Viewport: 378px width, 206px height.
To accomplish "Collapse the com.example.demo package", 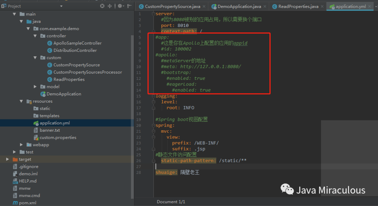I will 28,28.
